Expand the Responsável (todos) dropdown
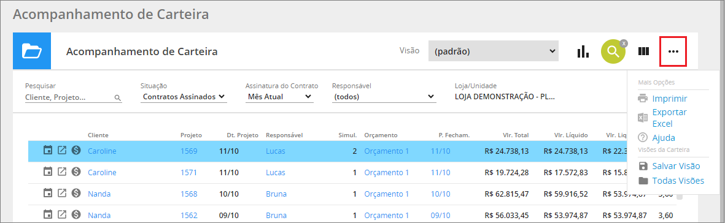Image resolution: width=725 pixels, height=223 pixels. click(x=384, y=97)
